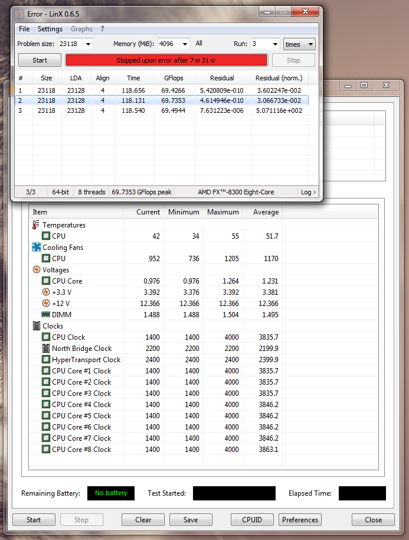Open the File menu in LinX
This screenshot has width=409, height=540.
[24, 29]
